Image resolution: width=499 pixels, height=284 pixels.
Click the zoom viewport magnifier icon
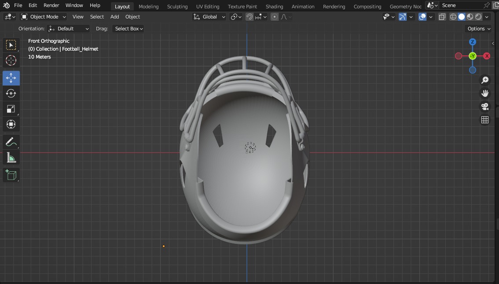(484, 80)
